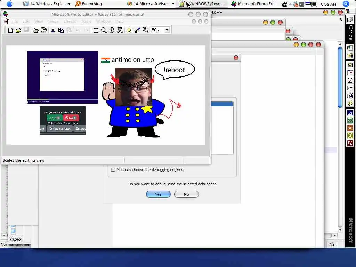
Task: Click the Notepad++ scrollbar down arrow
Action: coord(340,230)
